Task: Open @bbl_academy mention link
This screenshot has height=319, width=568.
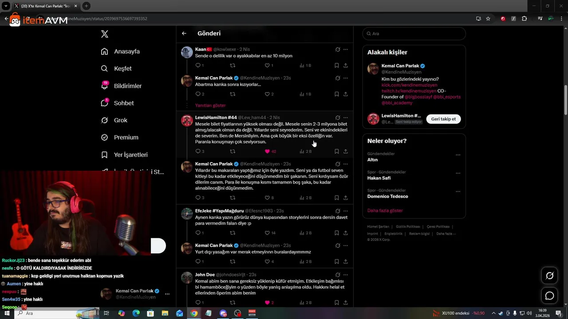Action: click(397, 103)
